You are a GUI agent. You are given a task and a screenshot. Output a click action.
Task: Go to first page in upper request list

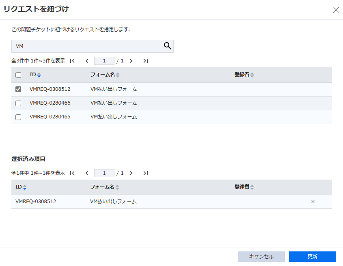72,61
